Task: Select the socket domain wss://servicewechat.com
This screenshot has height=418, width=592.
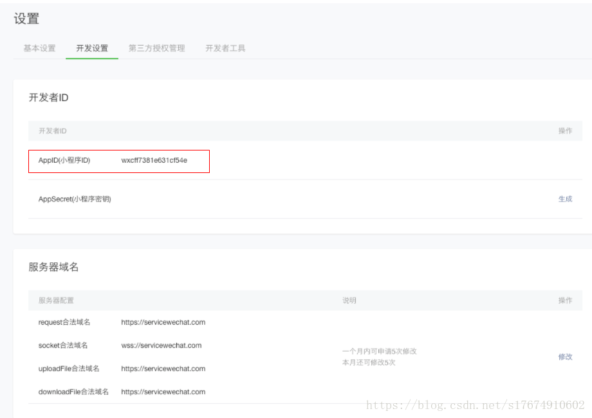Action: pos(162,345)
